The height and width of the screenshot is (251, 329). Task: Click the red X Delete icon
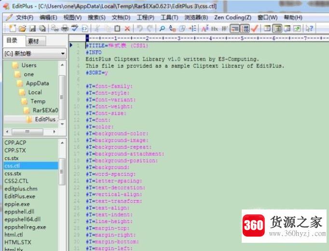(x=127, y=28)
